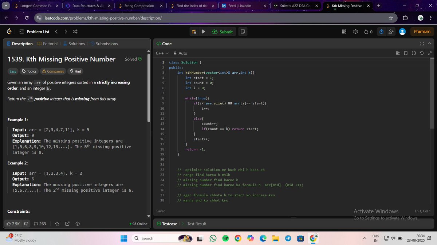The width and height of the screenshot is (437, 245).
Task: View the streak fire counter
Action: point(368,32)
